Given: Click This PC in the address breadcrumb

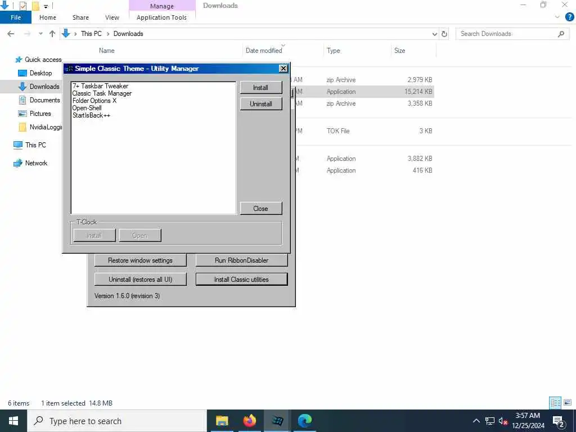Looking at the screenshot, I should pyautogui.click(x=91, y=34).
